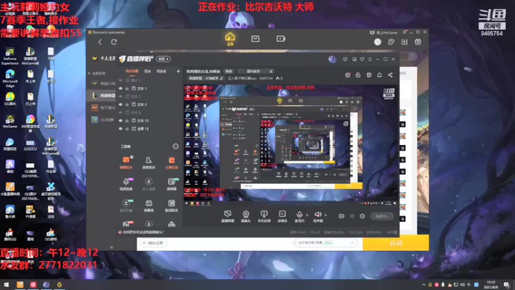Add a new scene with plus button

tap(178, 71)
